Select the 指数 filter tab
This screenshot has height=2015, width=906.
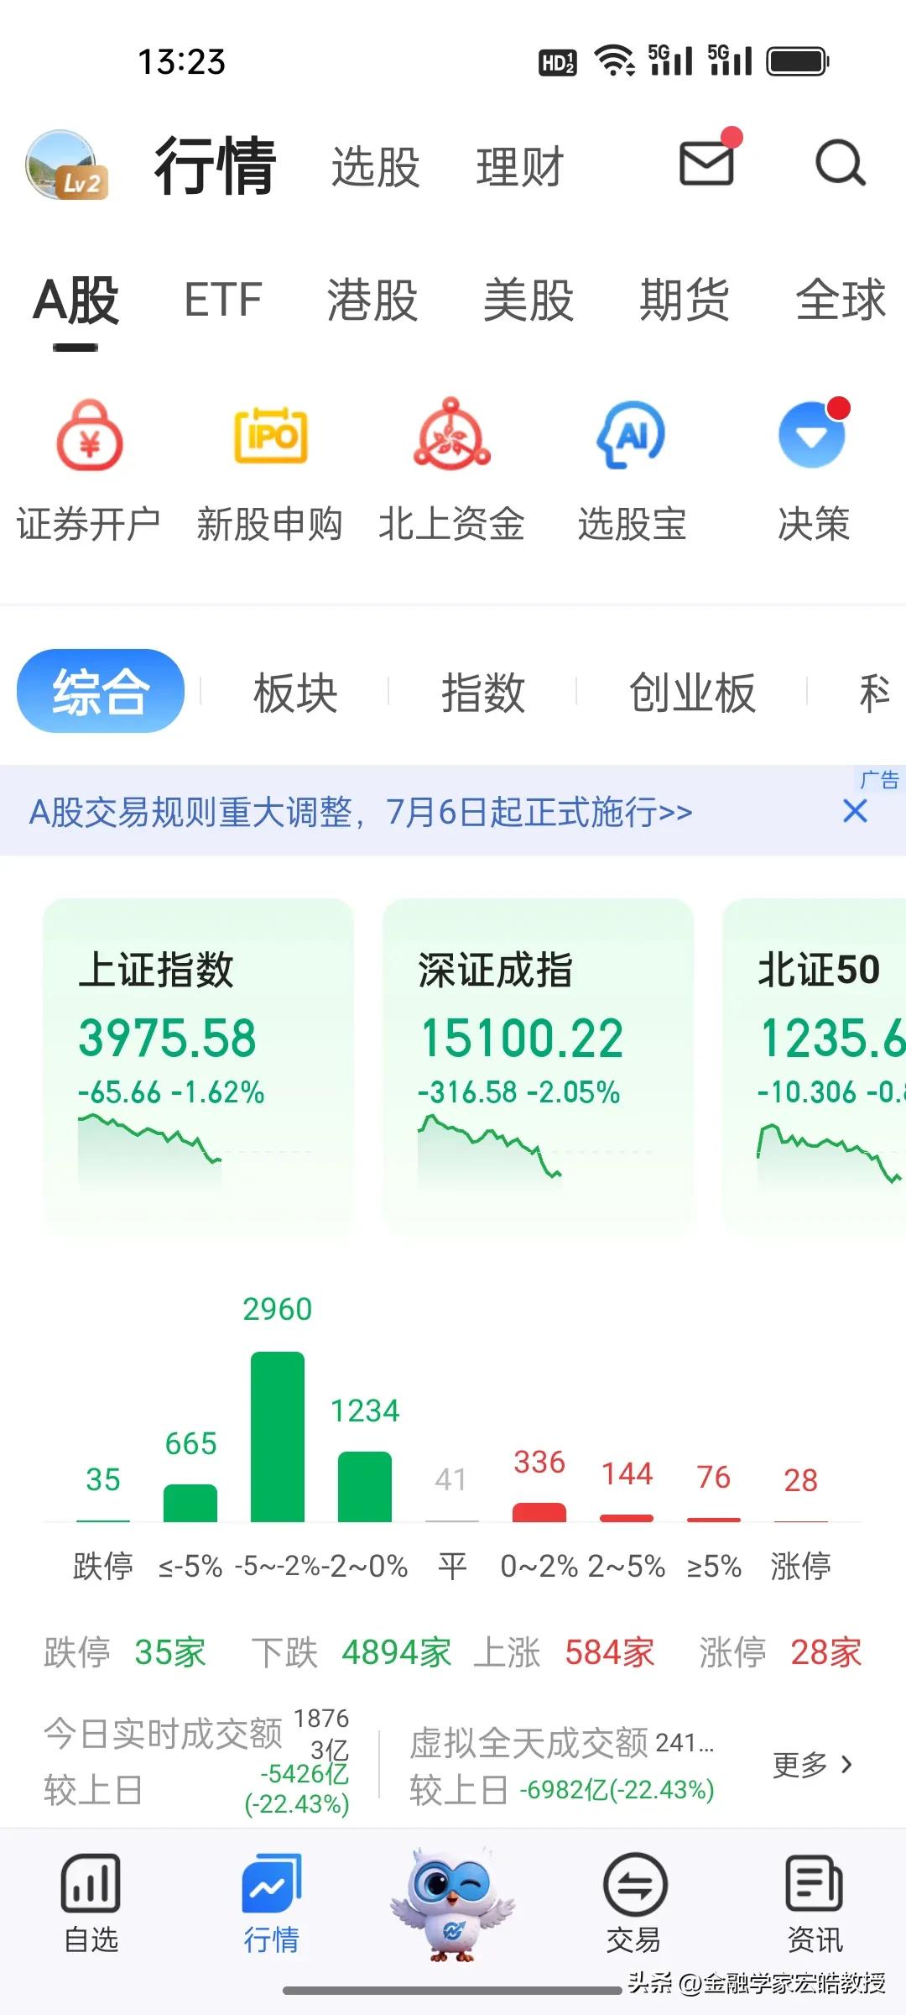[483, 693]
